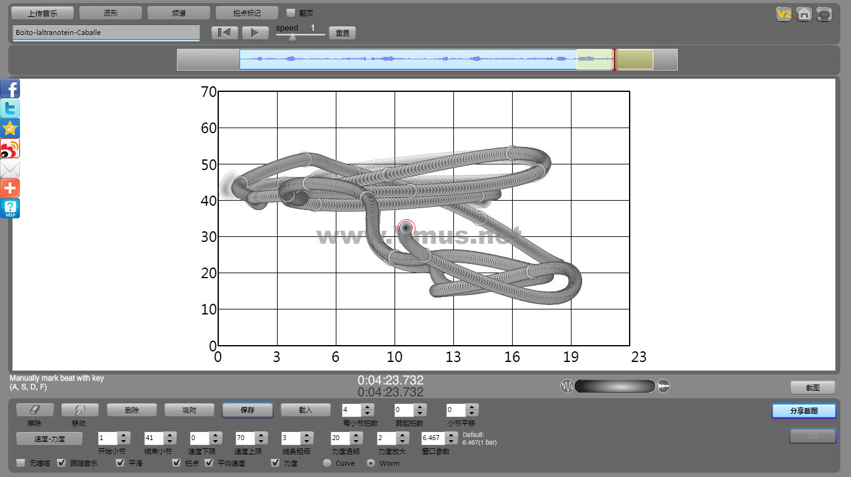Viewport: 851px width, 477px height.
Task: Click the 保存 save button
Action: (248, 410)
